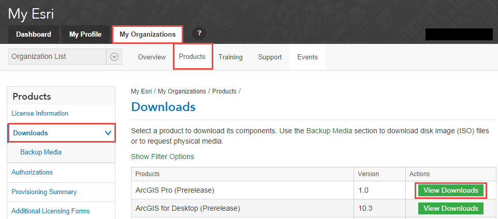This screenshot has height=219, width=498.
Task: Navigate to the Training section
Action: 230,57
